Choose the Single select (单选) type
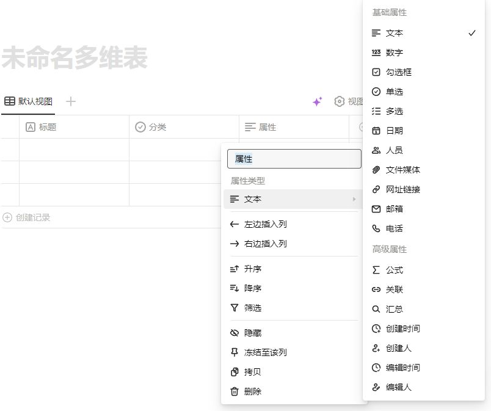Image resolution: width=491 pixels, height=411 pixels. [394, 92]
